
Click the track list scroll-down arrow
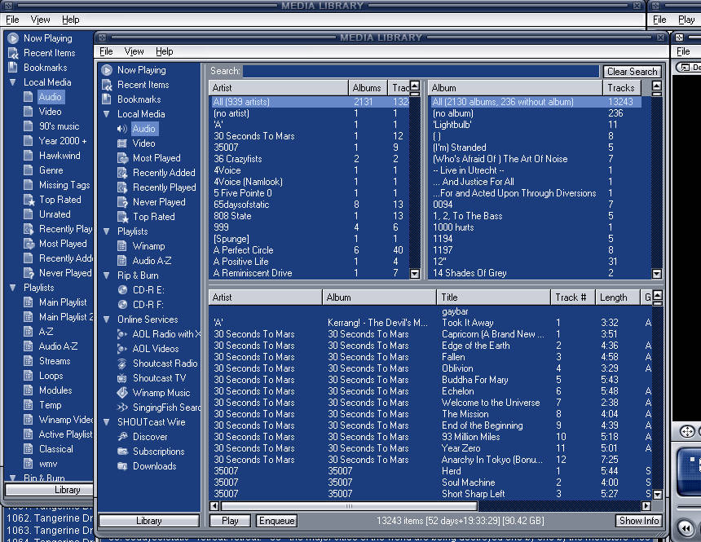(x=657, y=495)
